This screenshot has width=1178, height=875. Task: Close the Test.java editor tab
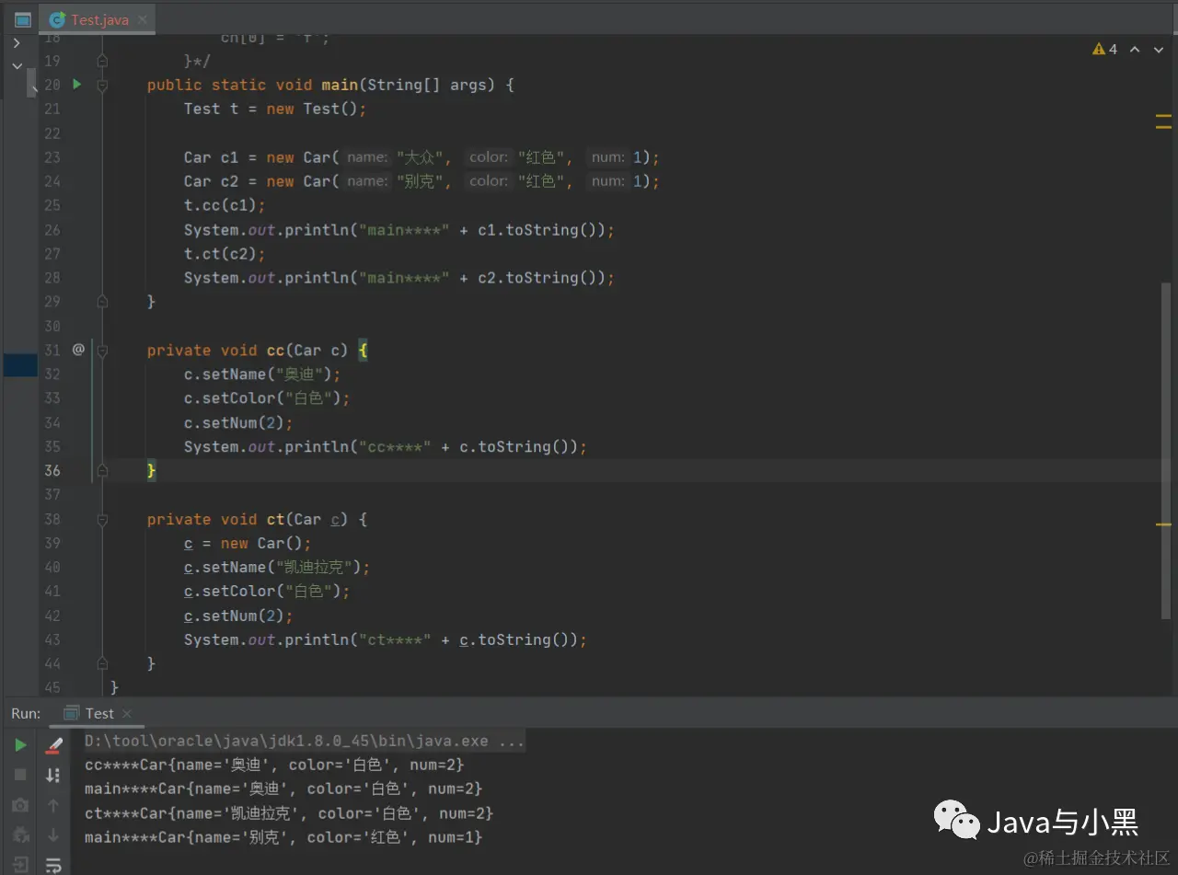click(x=143, y=19)
